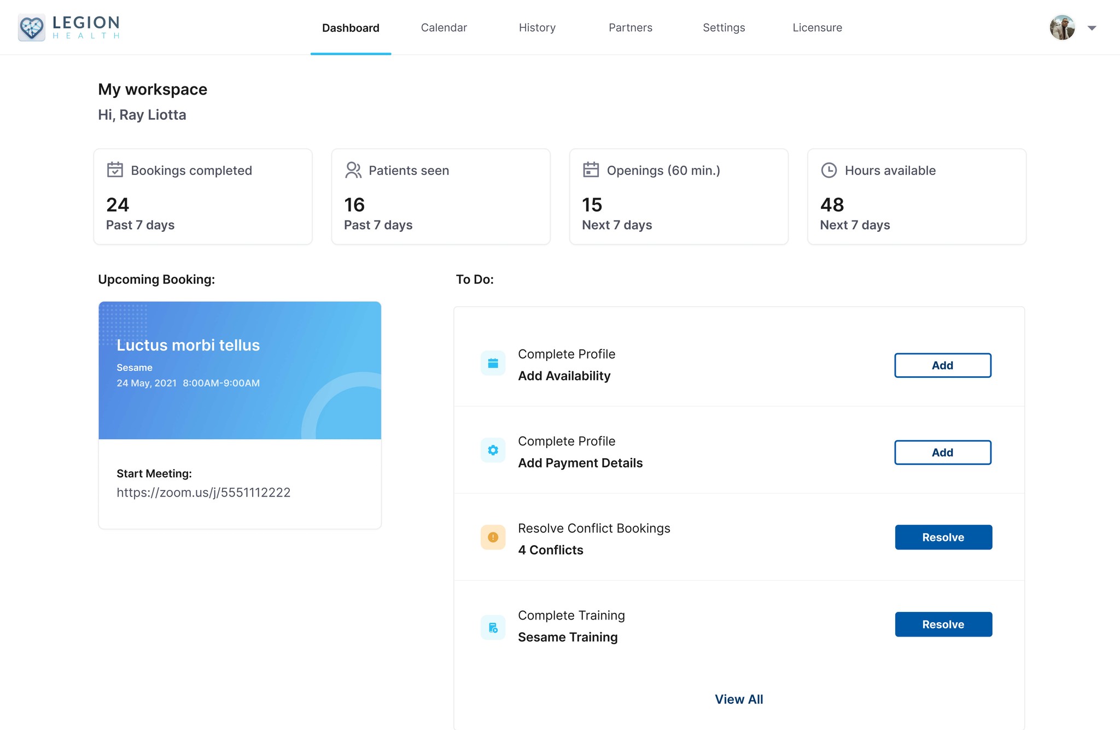Image resolution: width=1120 pixels, height=730 pixels.
Task: Switch to the Calendar tab
Action: (444, 28)
